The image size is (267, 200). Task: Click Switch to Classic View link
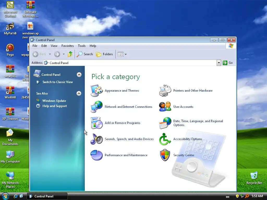[58, 82]
